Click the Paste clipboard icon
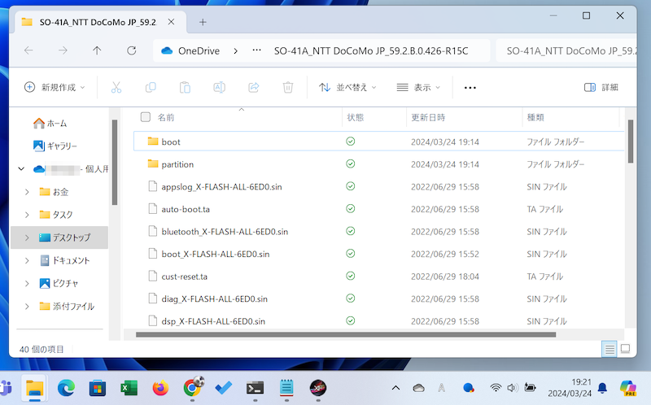The height and width of the screenshot is (405, 651). point(185,87)
